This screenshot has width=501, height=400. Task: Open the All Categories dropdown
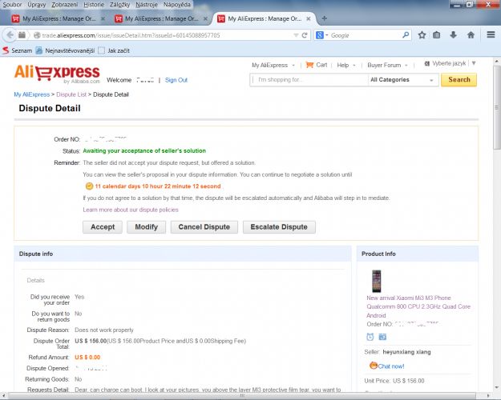[402, 80]
